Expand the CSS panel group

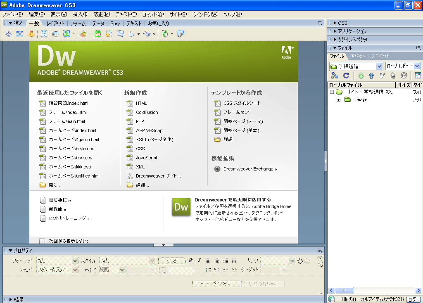pos(342,23)
